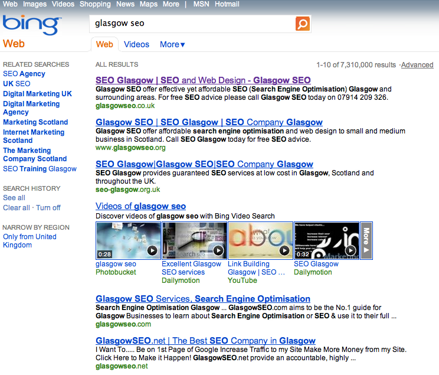The width and height of the screenshot is (439, 375).
Task: Open 'More' in the top navigation bar
Action: point(171,4)
